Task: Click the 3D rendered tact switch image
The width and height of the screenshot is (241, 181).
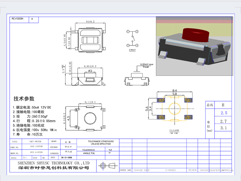Action: (x=194, y=46)
